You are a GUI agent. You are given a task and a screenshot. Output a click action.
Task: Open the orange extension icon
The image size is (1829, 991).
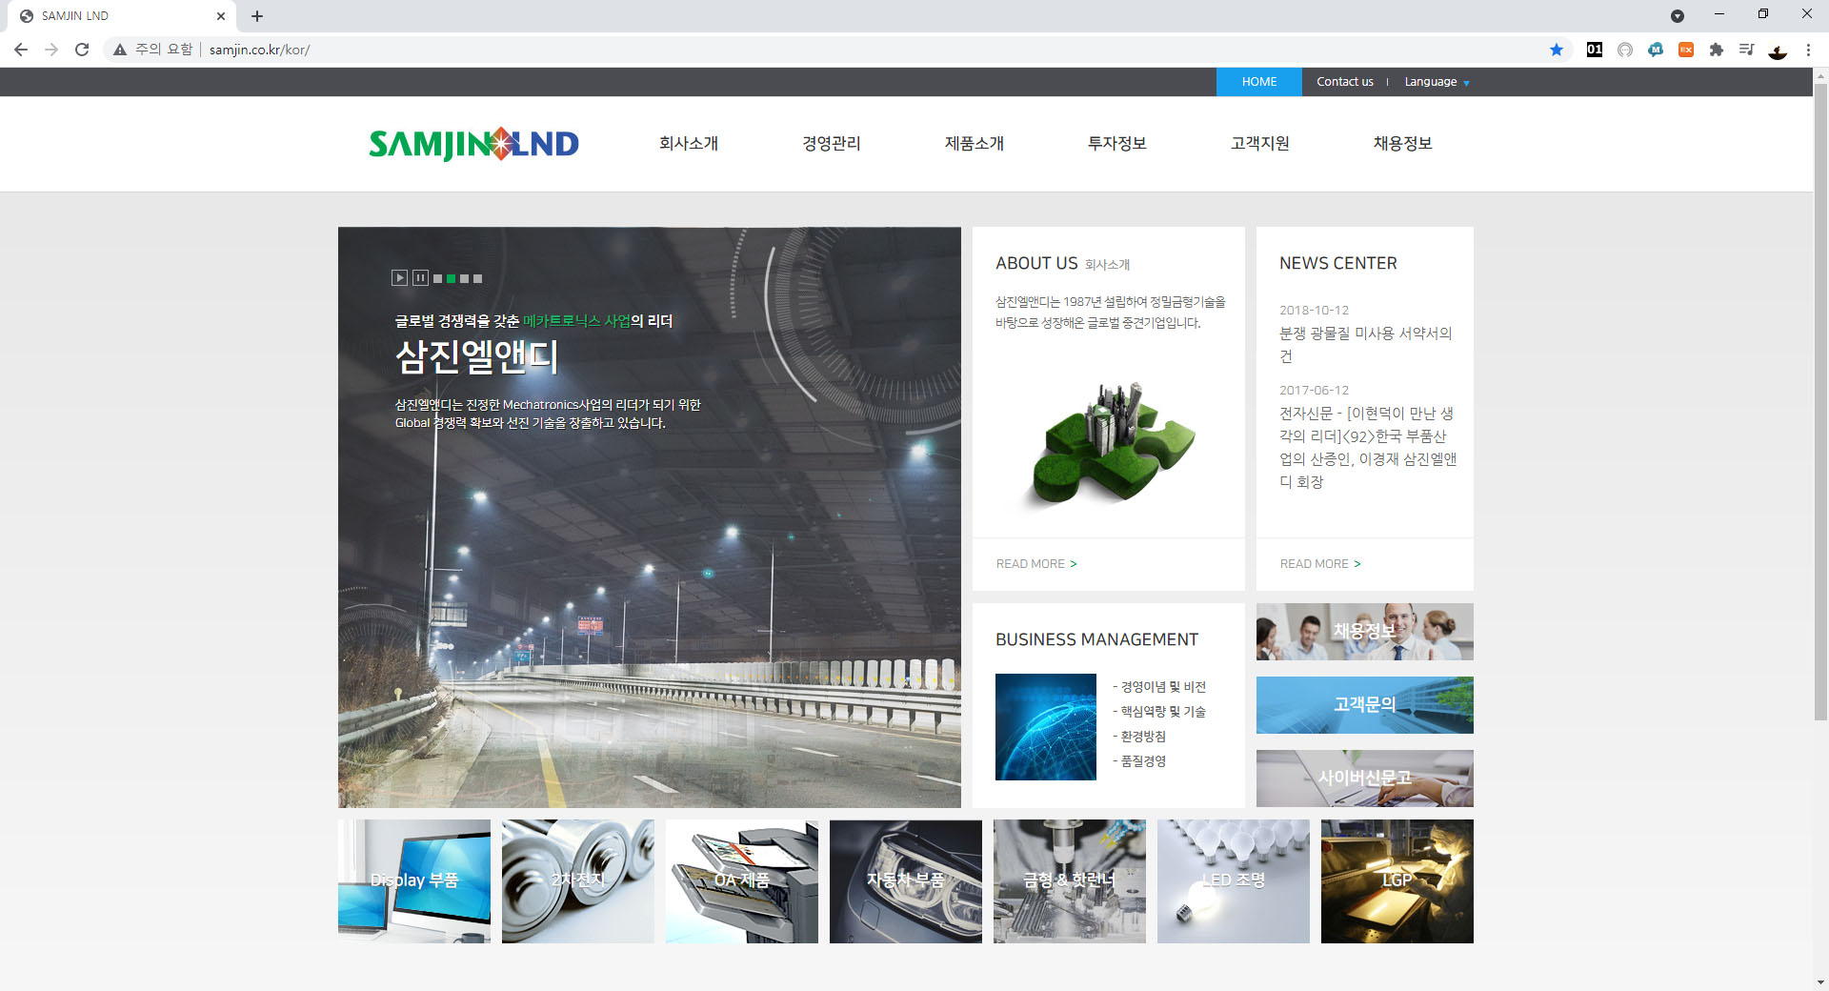pos(1686,50)
